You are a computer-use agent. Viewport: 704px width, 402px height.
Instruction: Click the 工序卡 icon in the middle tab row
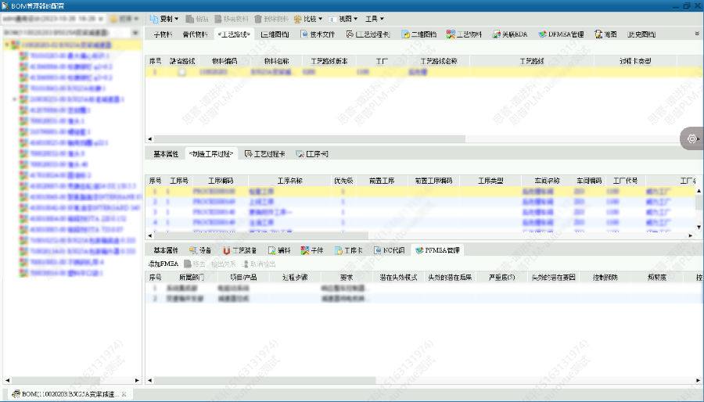tap(300, 154)
